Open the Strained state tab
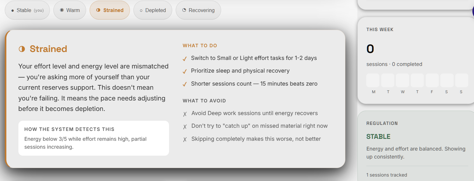This screenshot has width=474, height=181. [110, 10]
